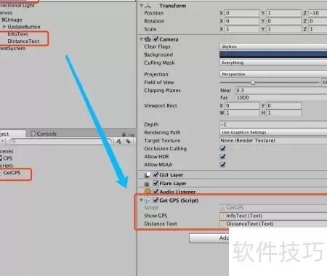Click the Camera component icon
This screenshot has height=276, width=327.
point(148,39)
